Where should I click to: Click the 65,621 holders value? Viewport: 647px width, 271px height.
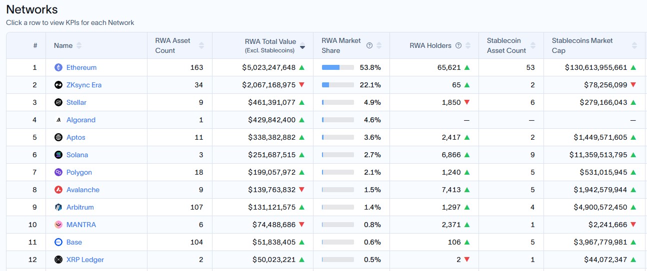pyautogui.click(x=448, y=67)
